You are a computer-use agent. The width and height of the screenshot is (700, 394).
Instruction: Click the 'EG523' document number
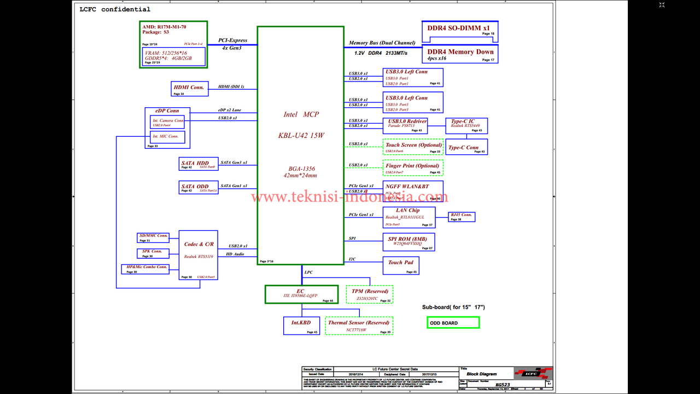point(503,385)
